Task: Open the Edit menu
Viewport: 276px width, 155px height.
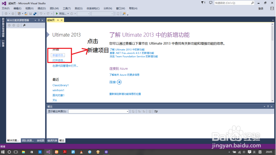Action: click(x=17, y=8)
